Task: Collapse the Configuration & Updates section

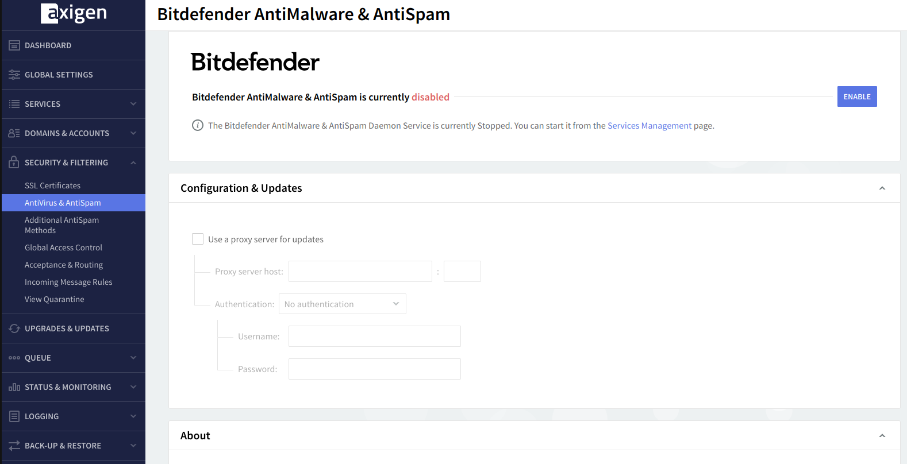Action: 882,188
